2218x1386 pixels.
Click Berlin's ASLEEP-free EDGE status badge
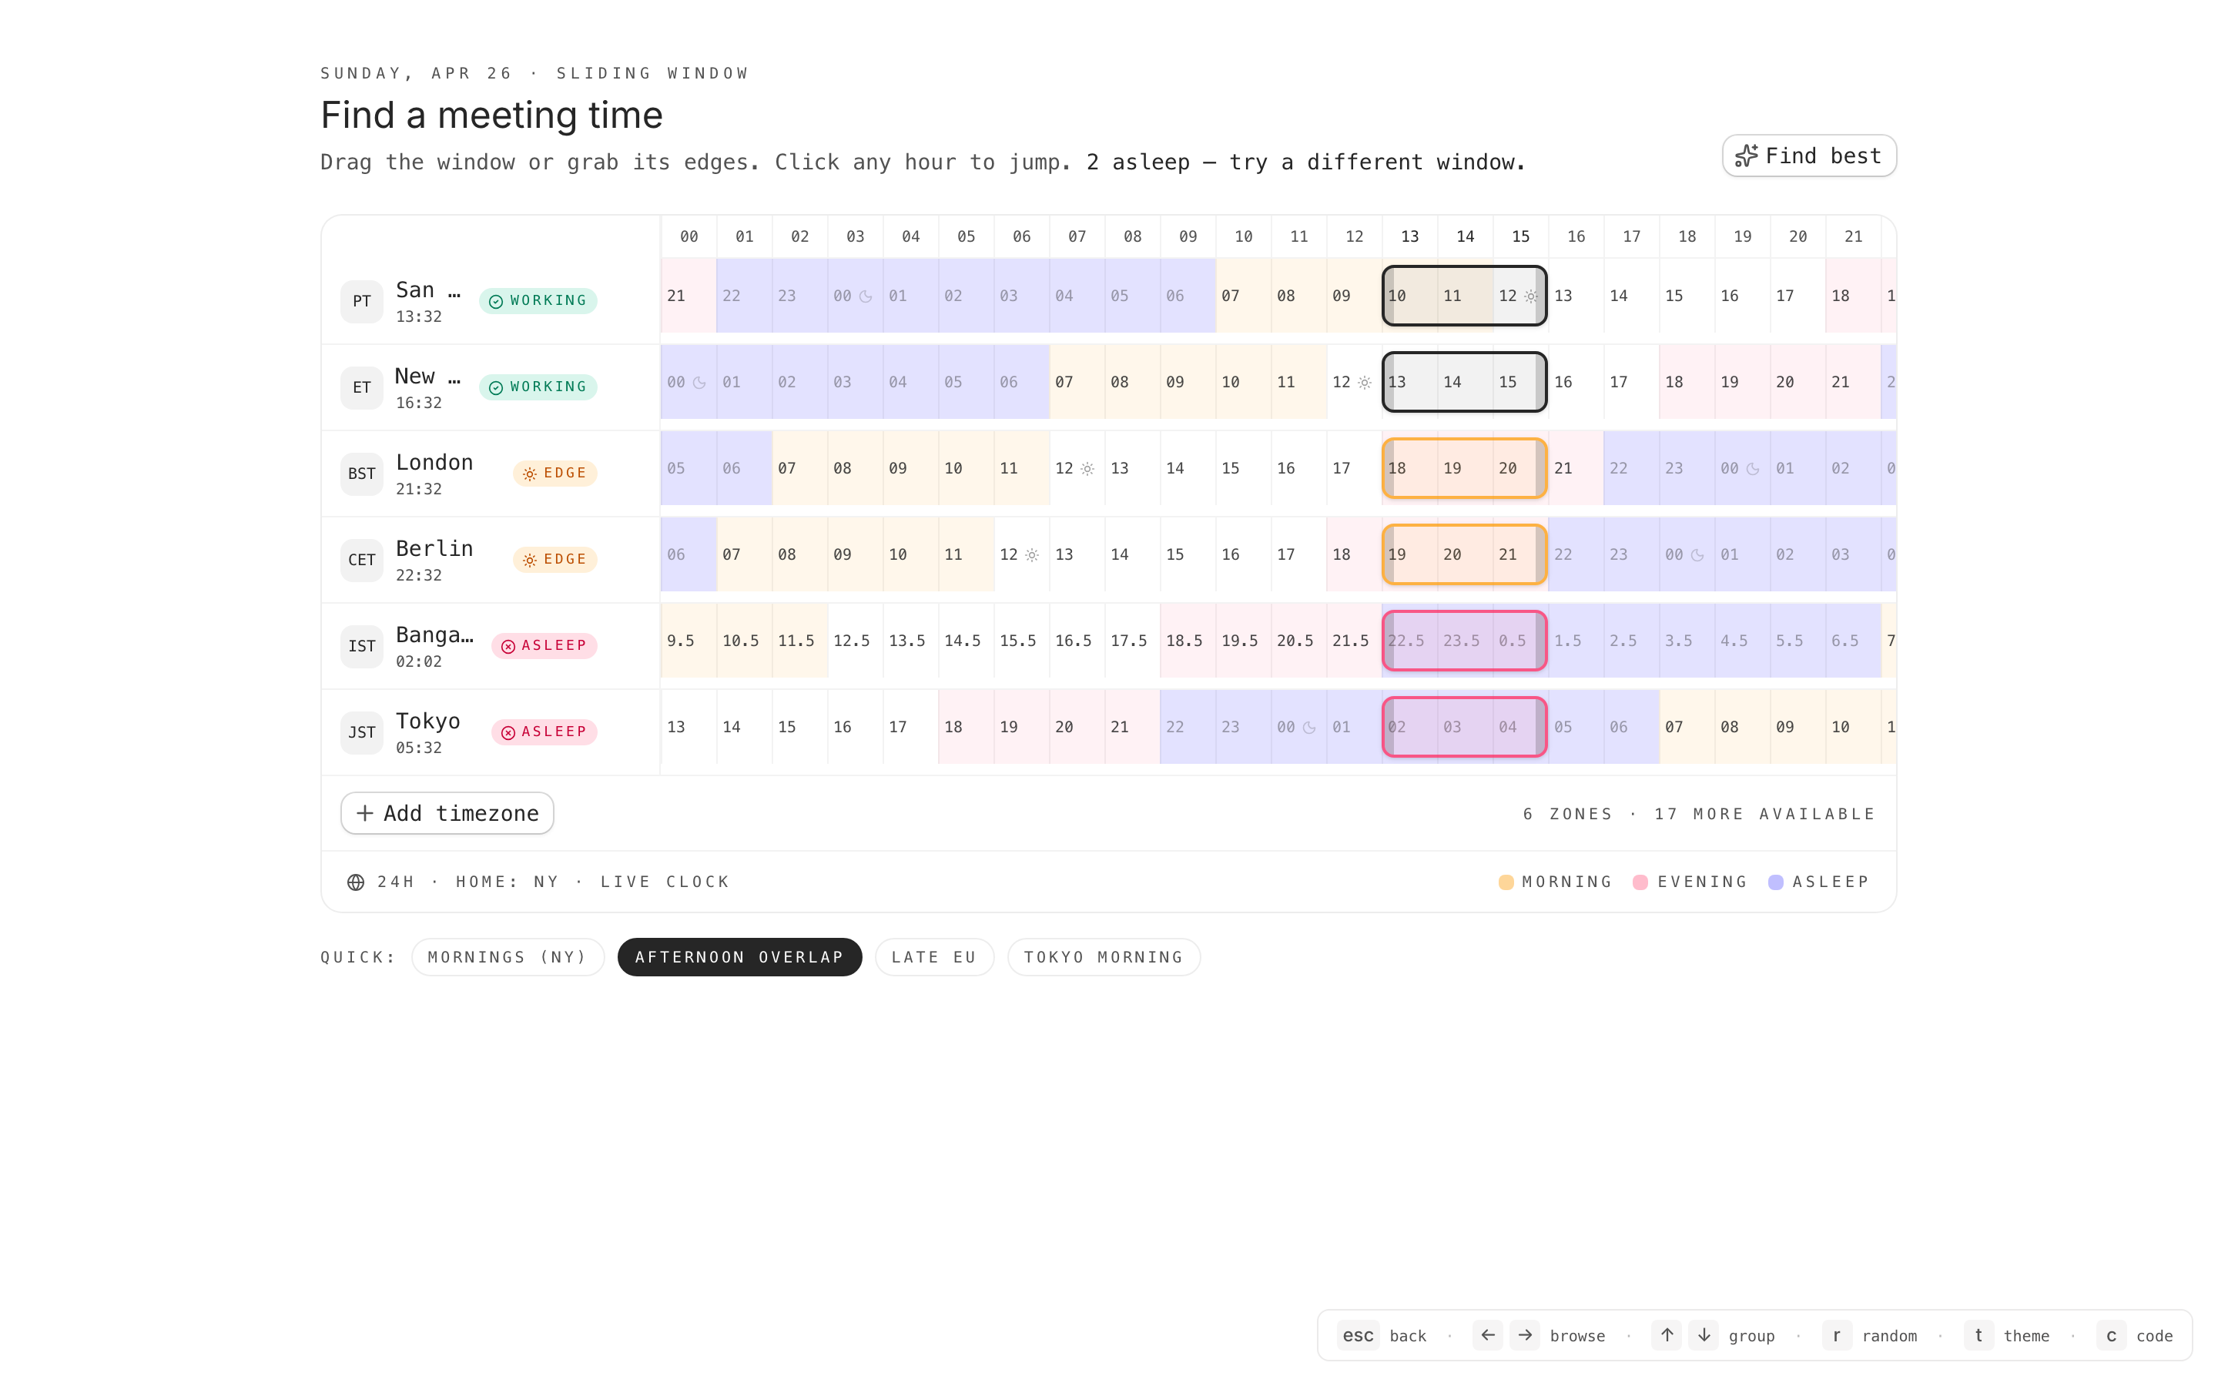[x=554, y=560]
